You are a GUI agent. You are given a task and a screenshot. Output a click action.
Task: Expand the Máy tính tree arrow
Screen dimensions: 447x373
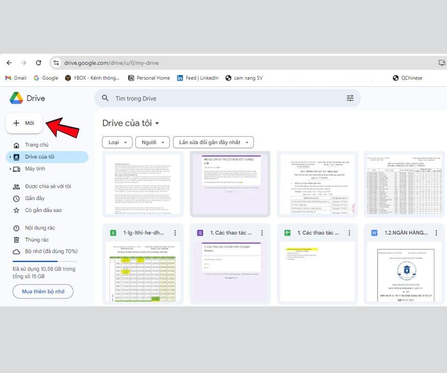coord(10,169)
